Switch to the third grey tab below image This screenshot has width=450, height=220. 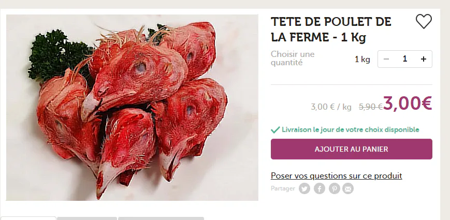click(x=161, y=218)
